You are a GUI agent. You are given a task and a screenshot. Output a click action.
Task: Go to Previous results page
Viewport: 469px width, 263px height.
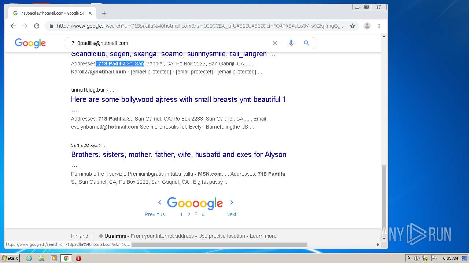155,214
